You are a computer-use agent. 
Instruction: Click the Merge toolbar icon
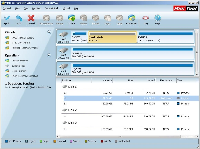tap(60, 18)
